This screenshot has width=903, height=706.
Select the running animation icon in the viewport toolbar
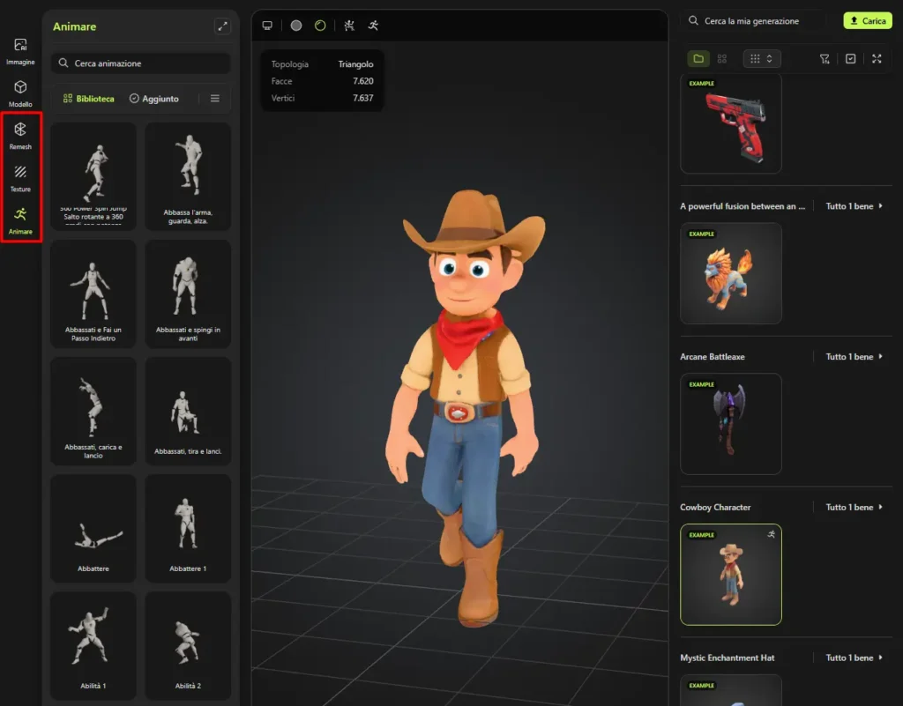click(x=372, y=26)
